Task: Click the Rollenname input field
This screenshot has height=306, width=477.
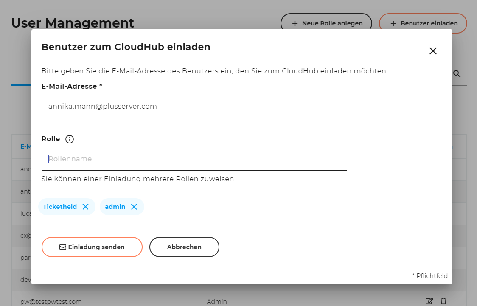Action: point(194,159)
